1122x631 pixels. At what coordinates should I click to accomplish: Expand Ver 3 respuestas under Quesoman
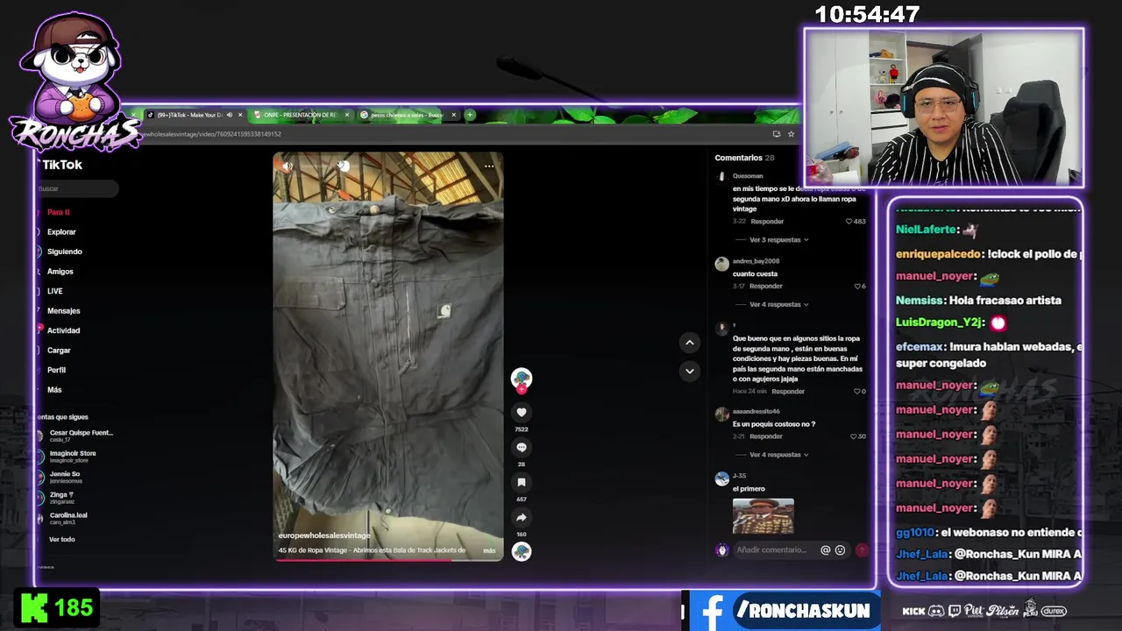coord(778,239)
